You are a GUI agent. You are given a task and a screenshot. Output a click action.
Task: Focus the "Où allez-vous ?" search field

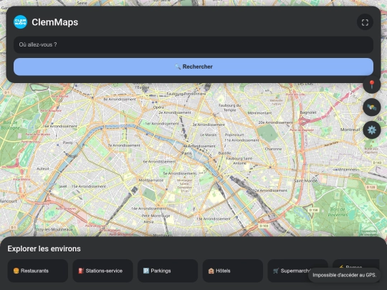click(193, 44)
